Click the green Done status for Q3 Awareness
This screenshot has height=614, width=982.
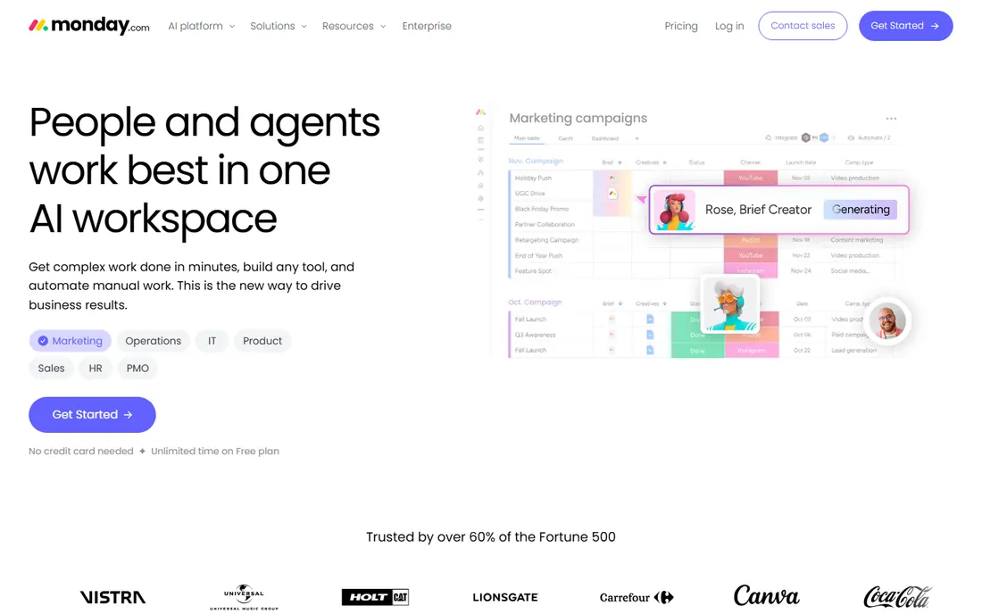click(697, 335)
